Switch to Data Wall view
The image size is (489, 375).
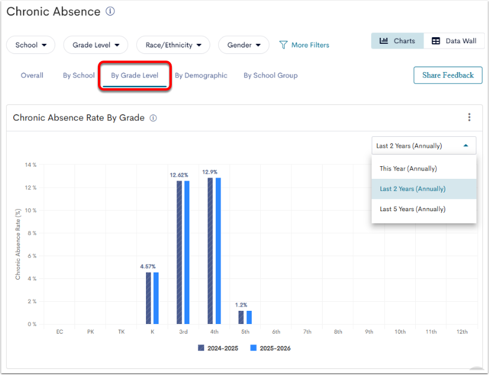pyautogui.click(x=454, y=41)
